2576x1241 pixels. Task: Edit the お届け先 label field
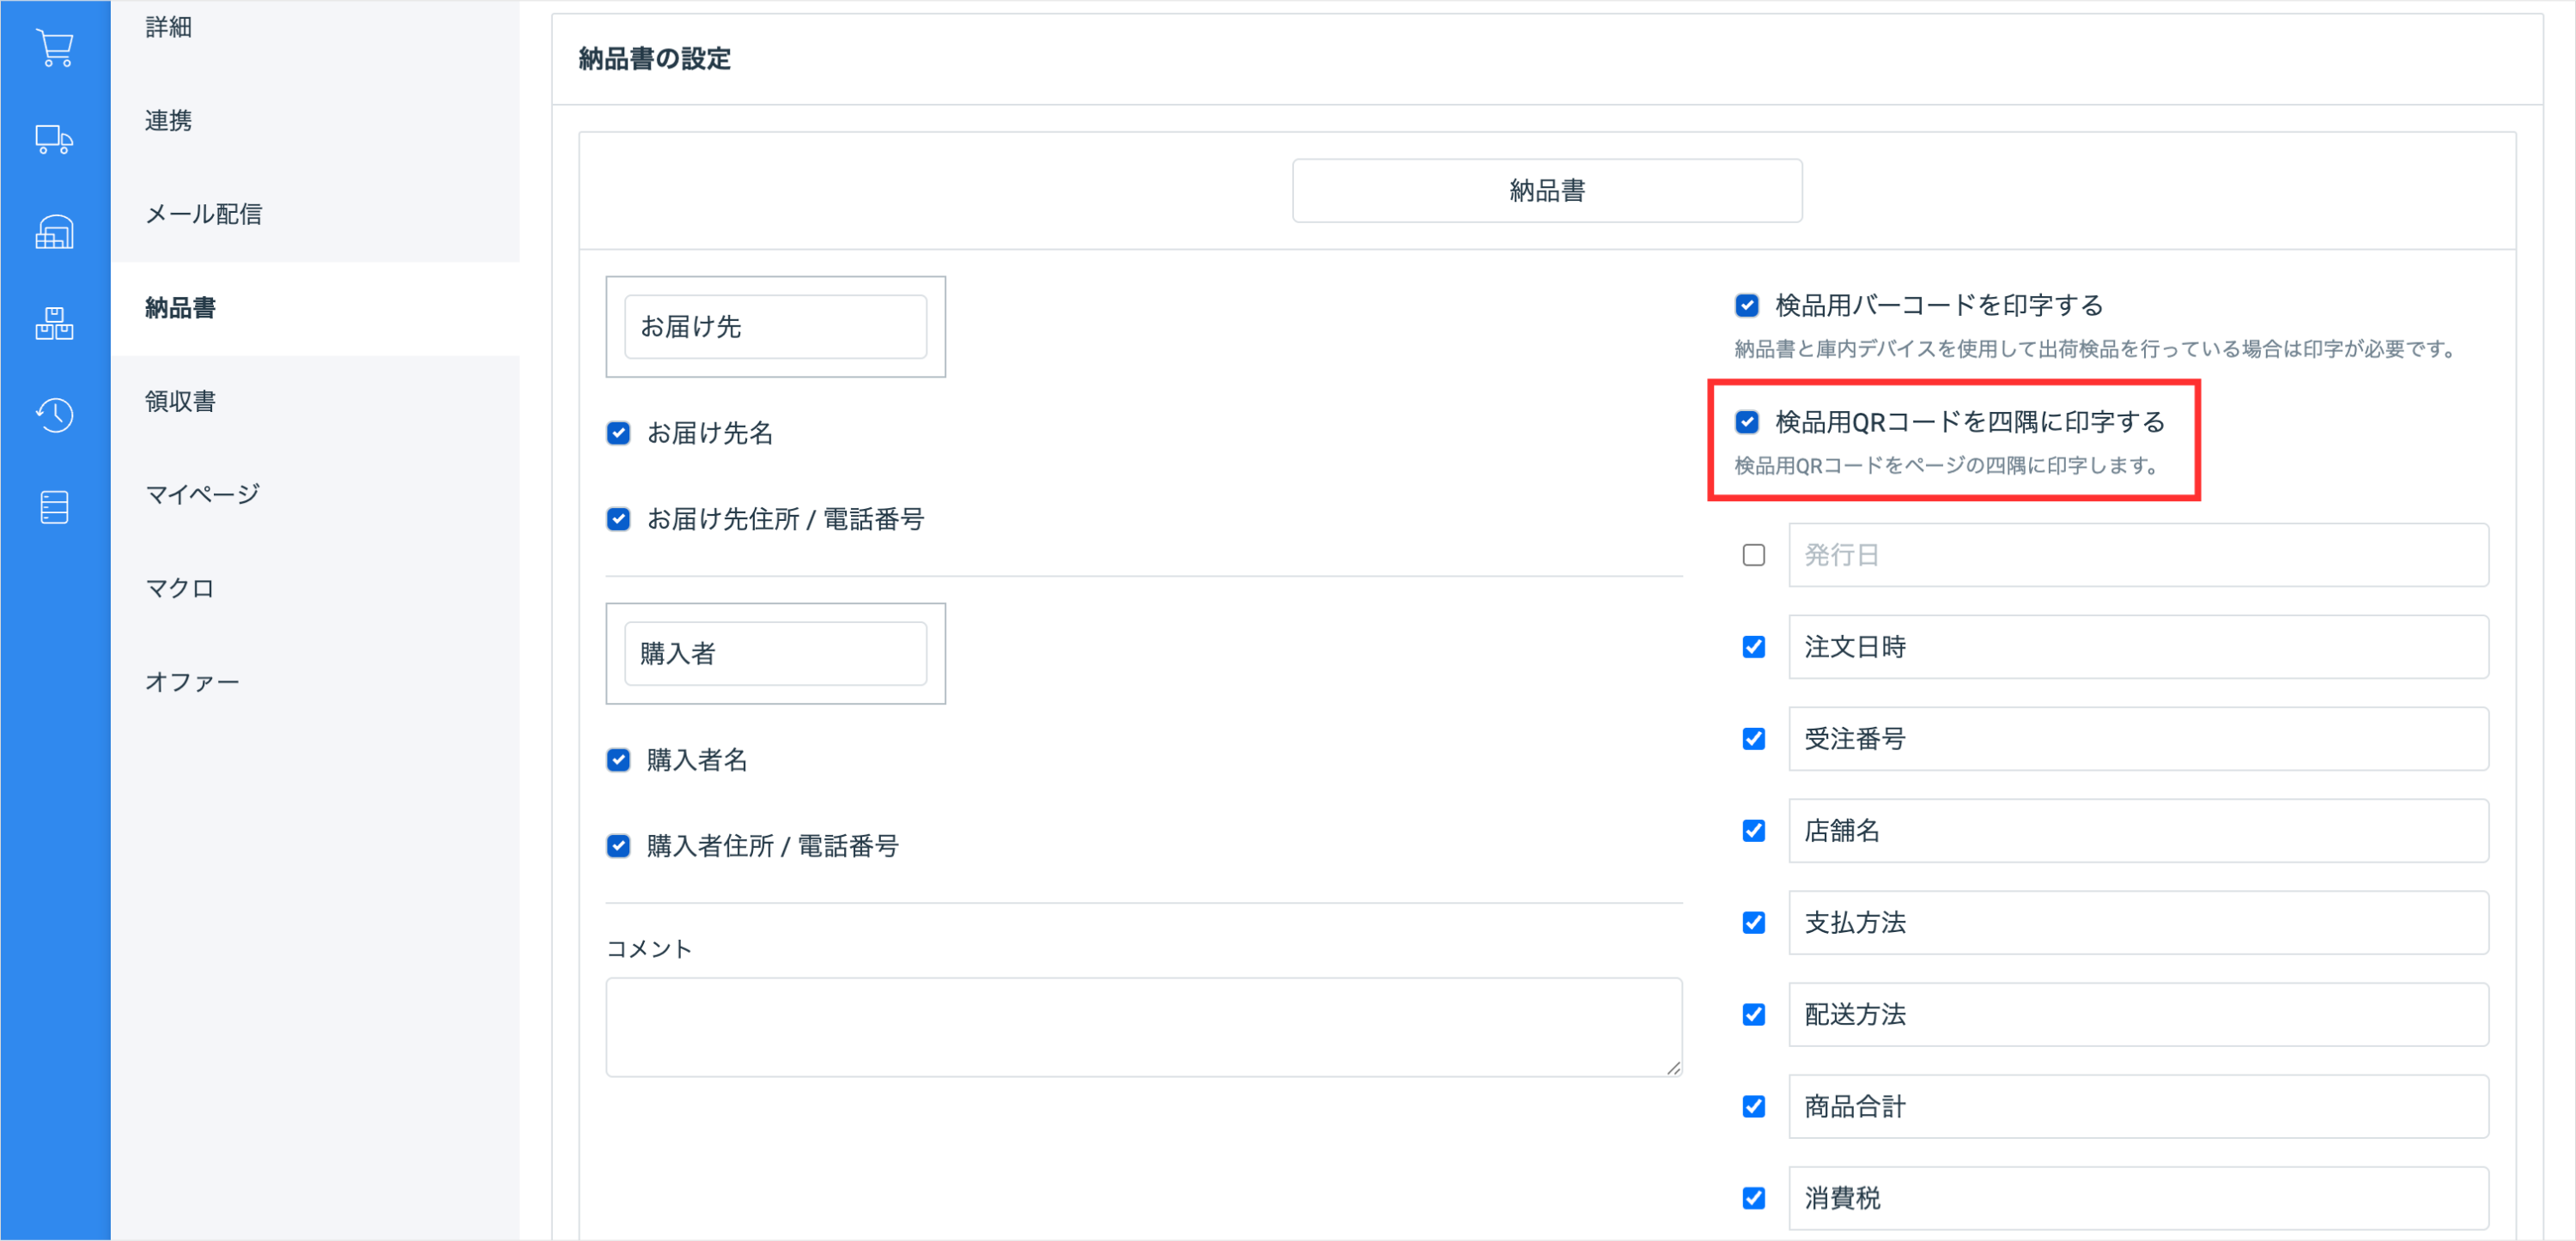775,327
